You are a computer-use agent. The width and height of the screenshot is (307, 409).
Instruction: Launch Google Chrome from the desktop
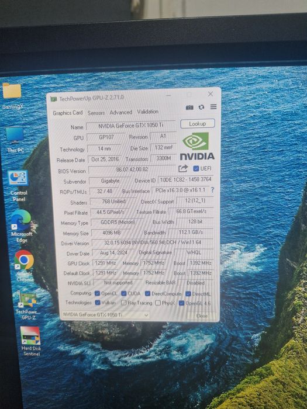tap(25, 265)
